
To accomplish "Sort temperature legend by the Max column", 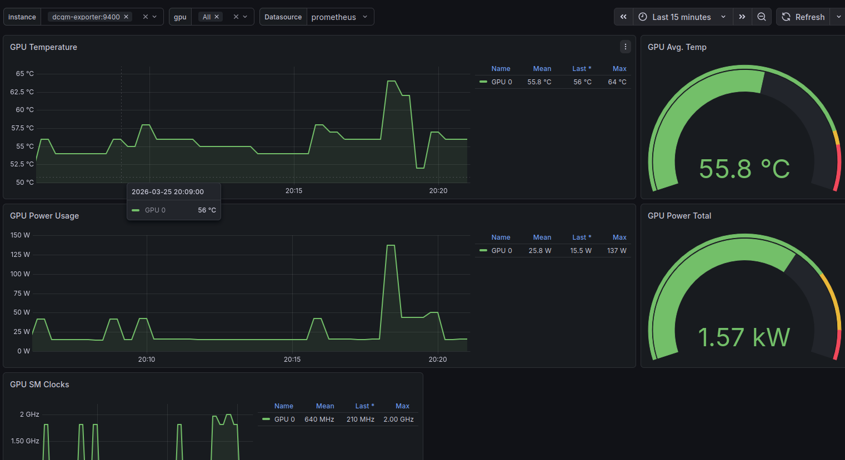I will [x=619, y=68].
